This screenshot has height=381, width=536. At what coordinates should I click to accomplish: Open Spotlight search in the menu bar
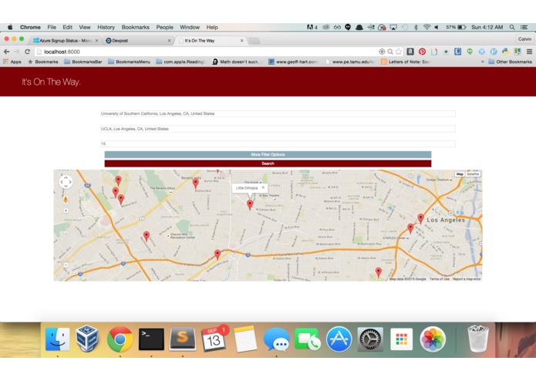[512, 27]
